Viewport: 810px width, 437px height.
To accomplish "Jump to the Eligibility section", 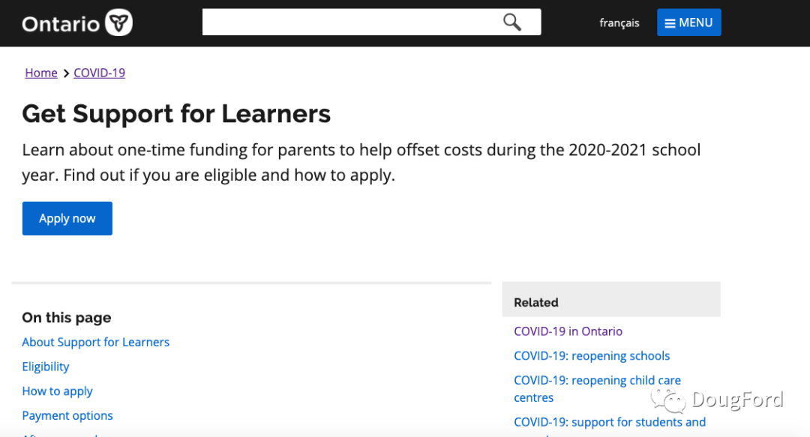I will [x=46, y=367].
